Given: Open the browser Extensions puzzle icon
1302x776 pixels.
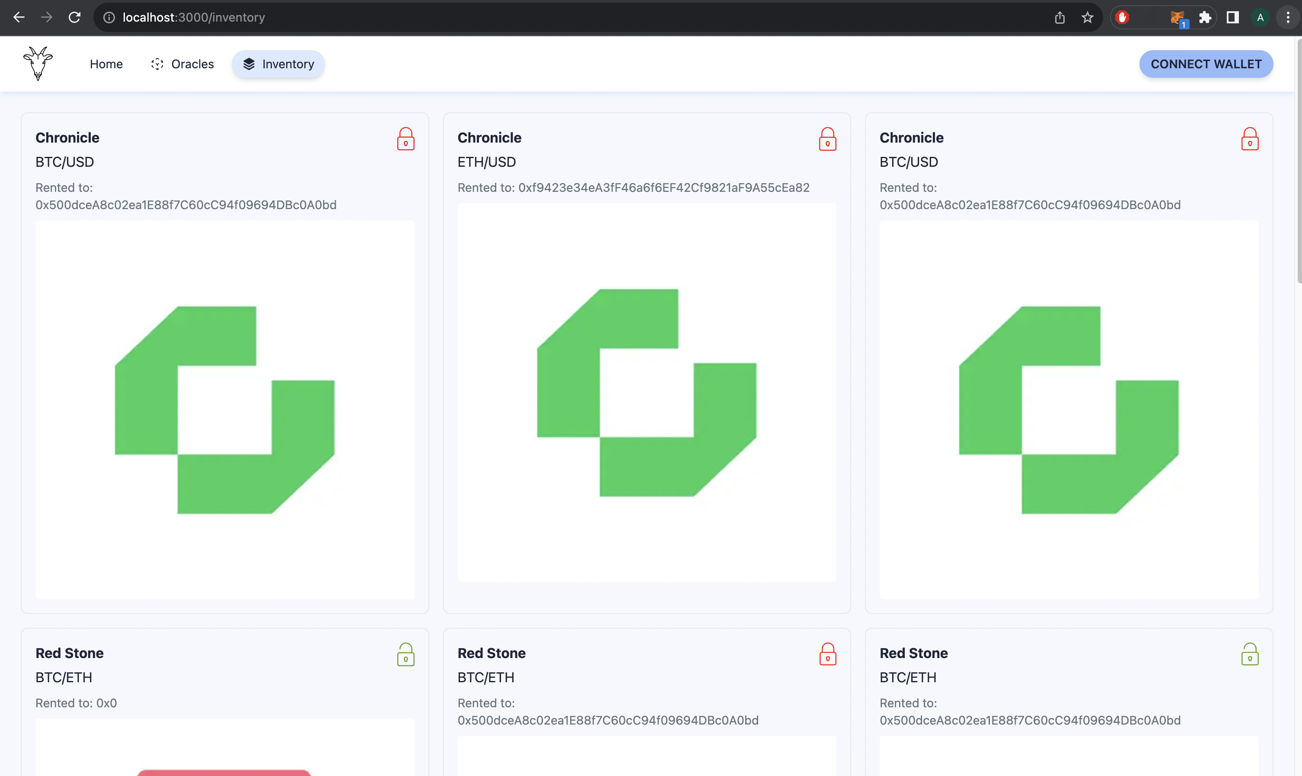Looking at the screenshot, I should [1205, 18].
